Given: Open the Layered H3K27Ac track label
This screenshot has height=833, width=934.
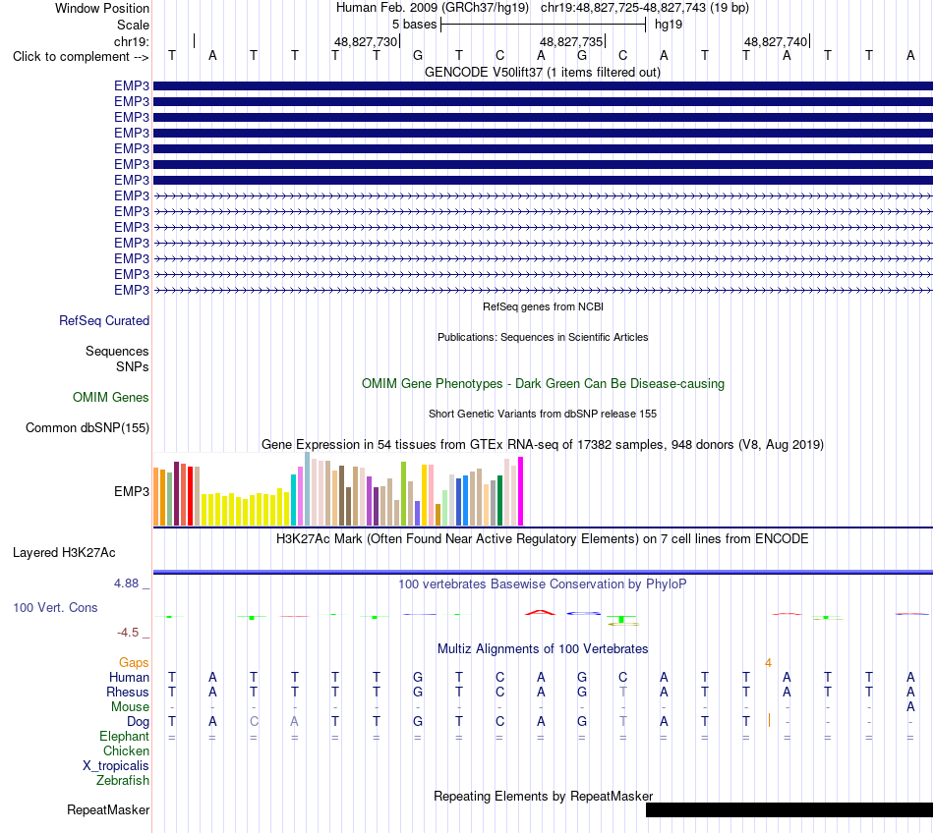Looking at the screenshot, I should (x=64, y=553).
